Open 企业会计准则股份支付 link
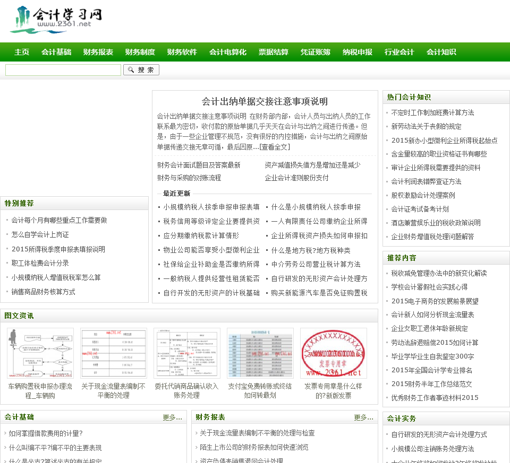This screenshot has height=463, width=510. coord(296,178)
